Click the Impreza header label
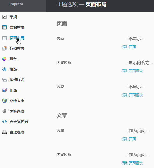Viewport: 154px width, 168px height. (x=16, y=4)
